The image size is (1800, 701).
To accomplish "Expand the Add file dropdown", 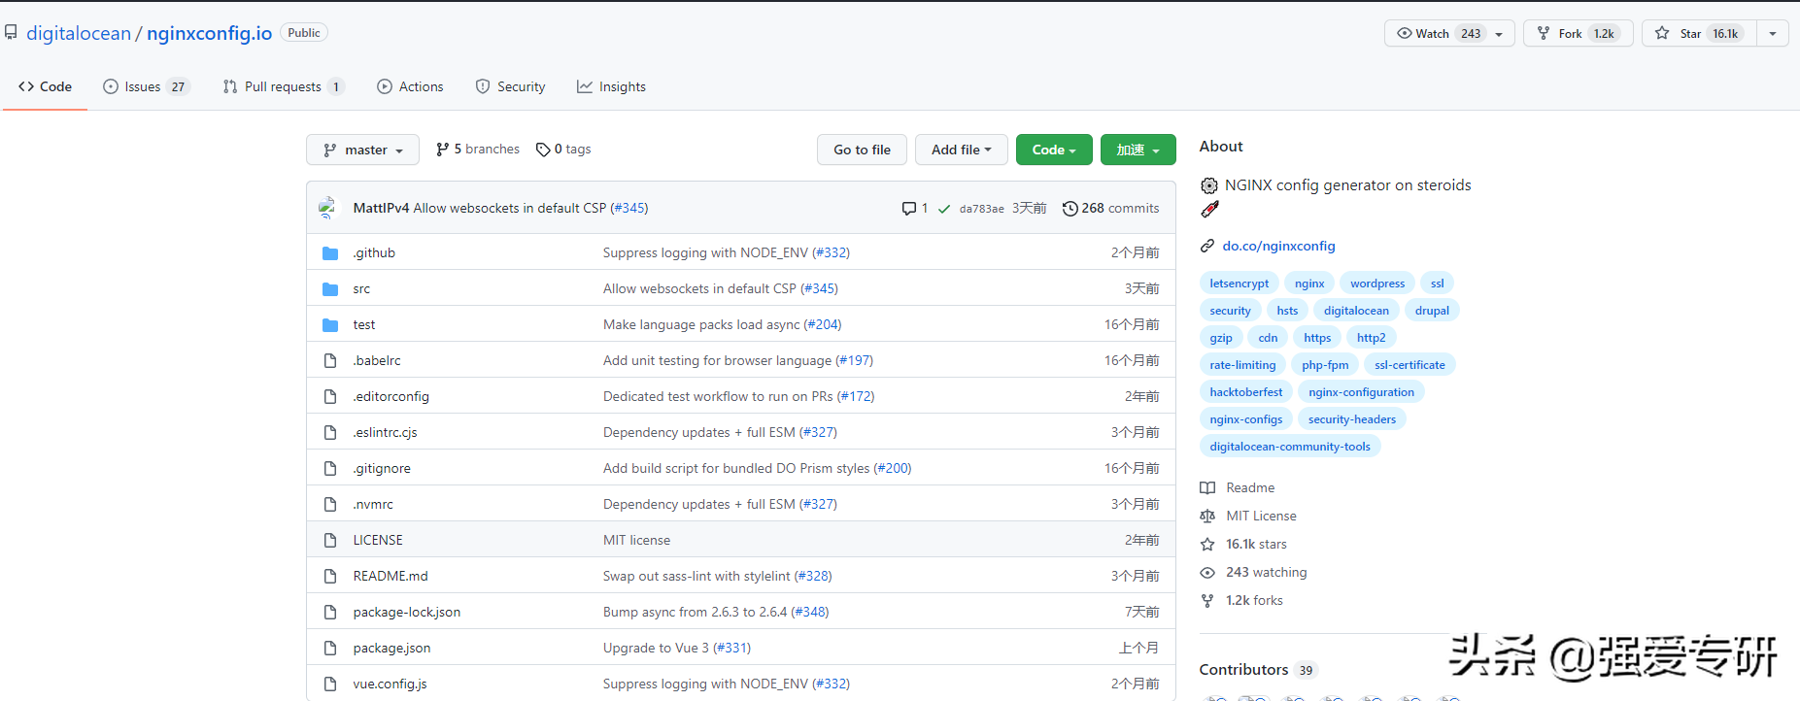I will (x=962, y=150).
